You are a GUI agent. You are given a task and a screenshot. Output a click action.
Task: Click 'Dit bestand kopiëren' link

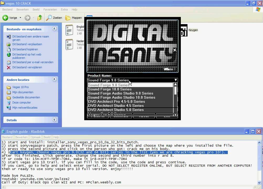25,49
